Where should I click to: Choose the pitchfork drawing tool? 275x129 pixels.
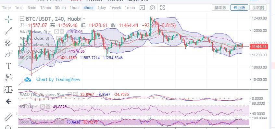[x=8, y=43]
